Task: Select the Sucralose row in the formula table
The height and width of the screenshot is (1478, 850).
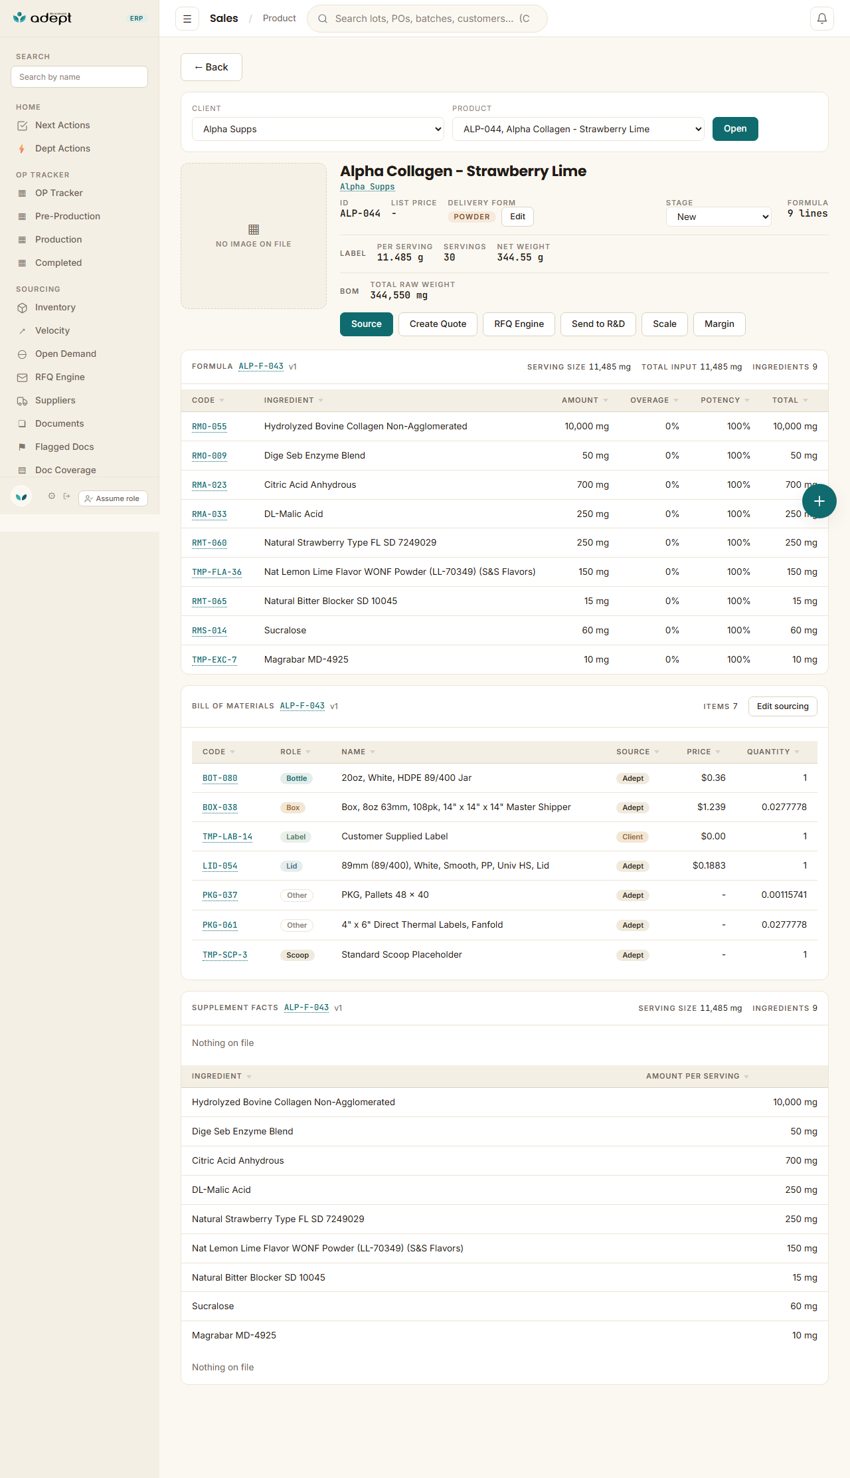Action: coord(505,630)
